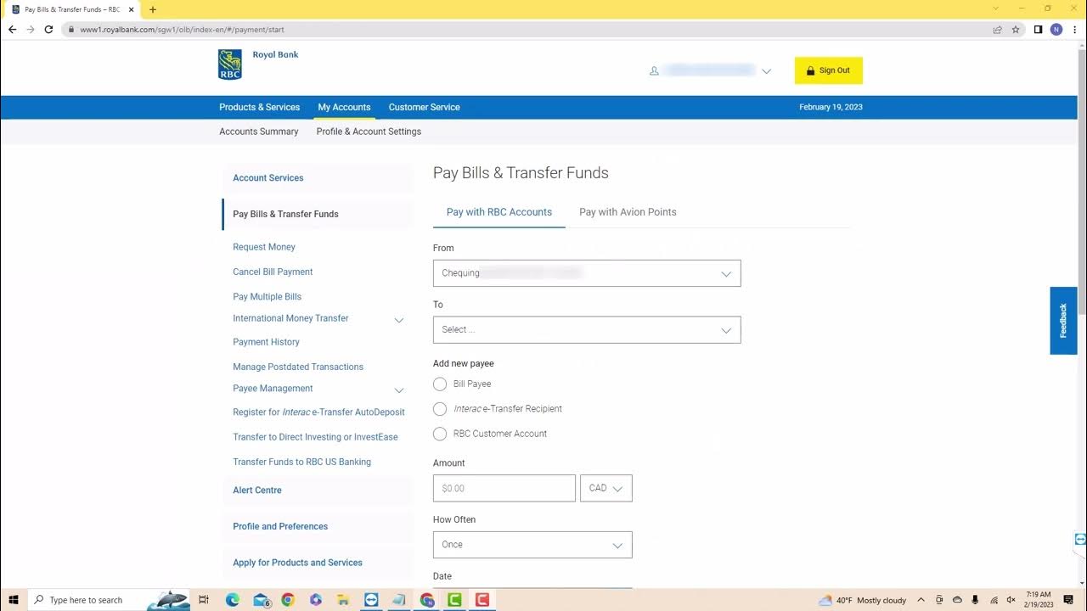1087x611 pixels.
Task: Open Transfer to Direct Investing or InvestEase
Action: [x=315, y=437]
